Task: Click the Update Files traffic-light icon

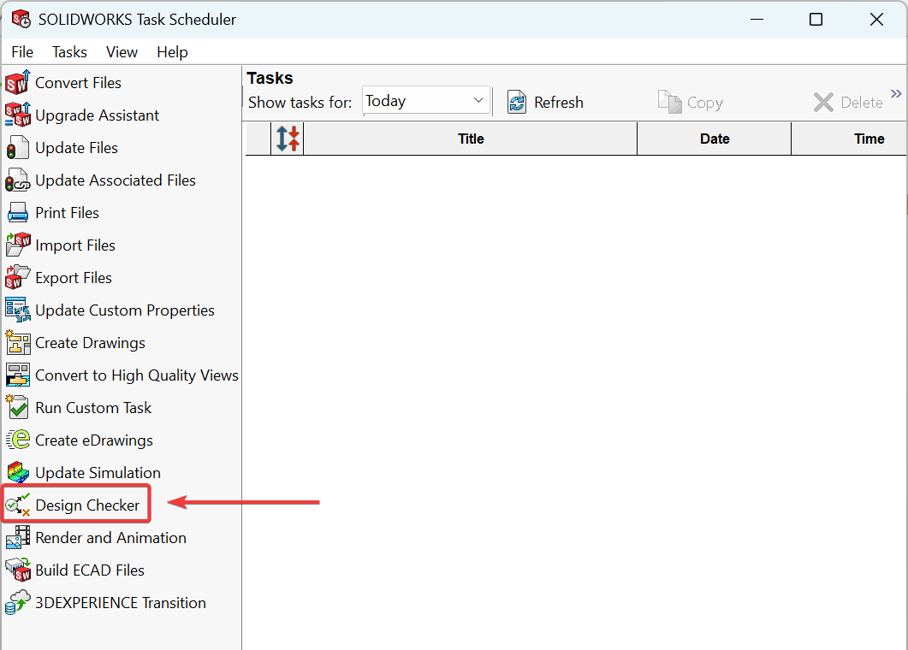Action: (x=18, y=148)
